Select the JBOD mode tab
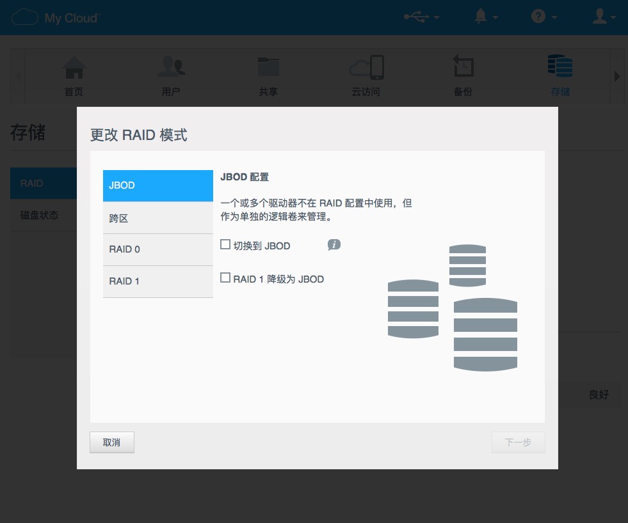 158,185
